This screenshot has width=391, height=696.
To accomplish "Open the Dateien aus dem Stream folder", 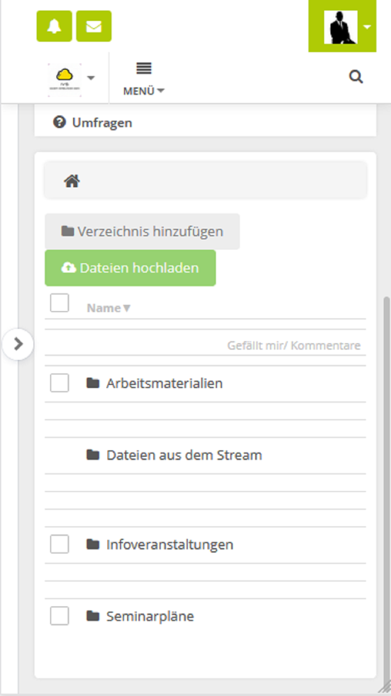I will pos(184,455).
